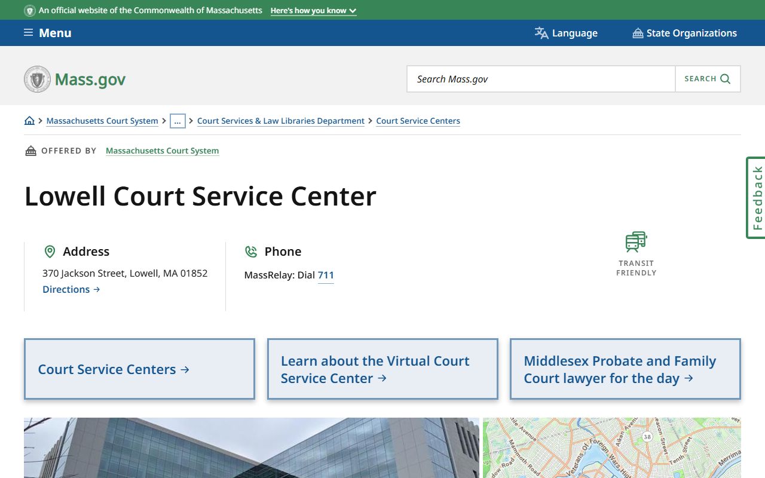Screen dimensions: 765x478
Task: Click the Lowell map thumbnail
Action: [612, 448]
